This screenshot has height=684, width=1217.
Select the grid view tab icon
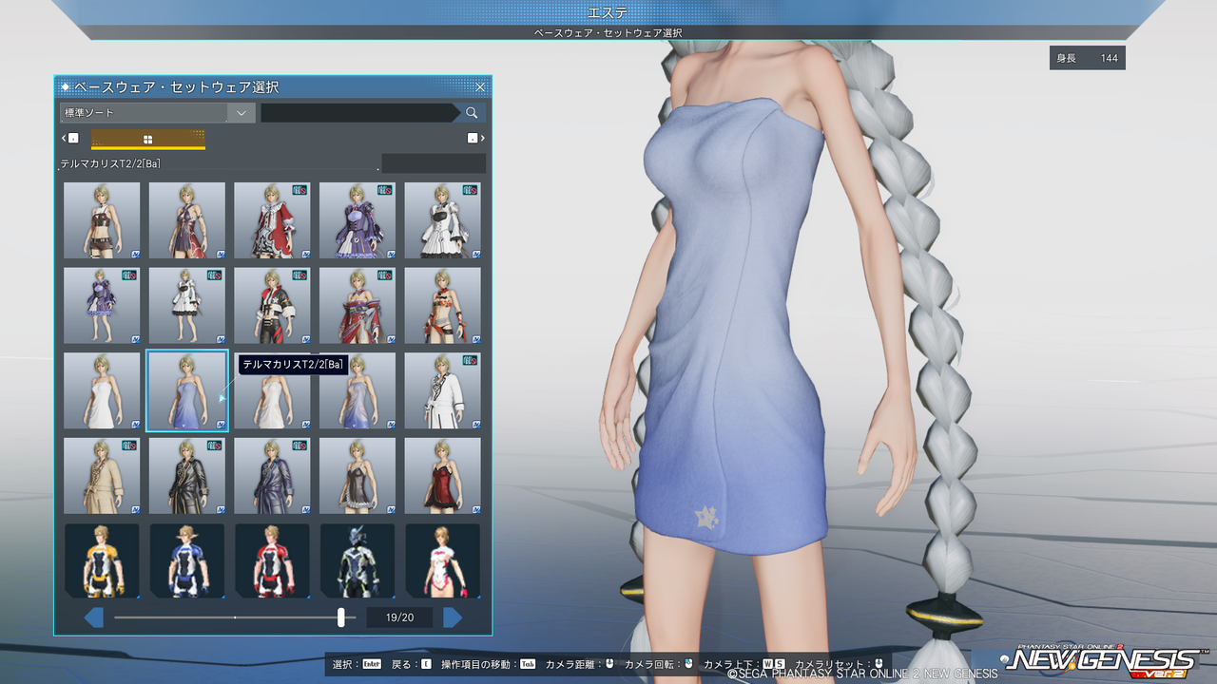tap(148, 139)
